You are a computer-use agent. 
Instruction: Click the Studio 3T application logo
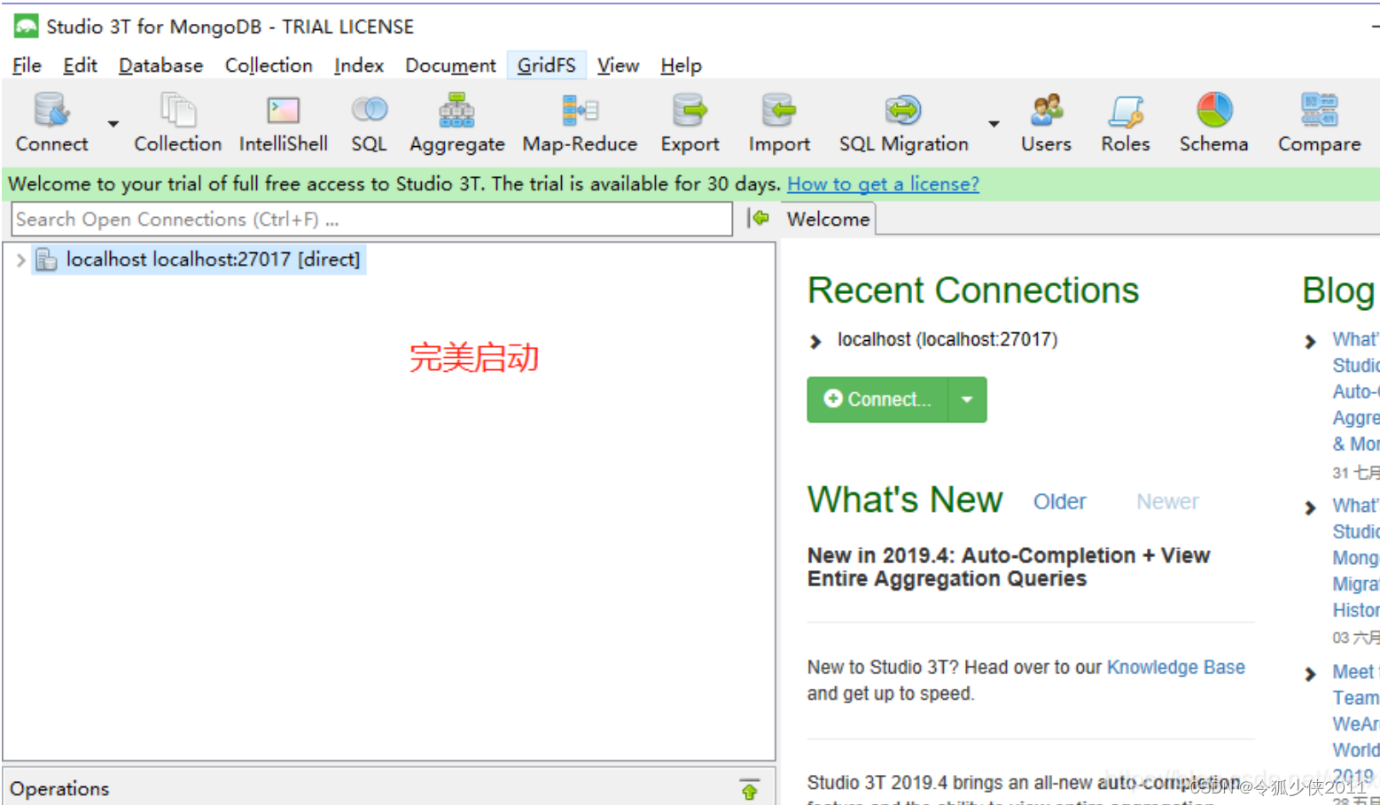click(26, 27)
